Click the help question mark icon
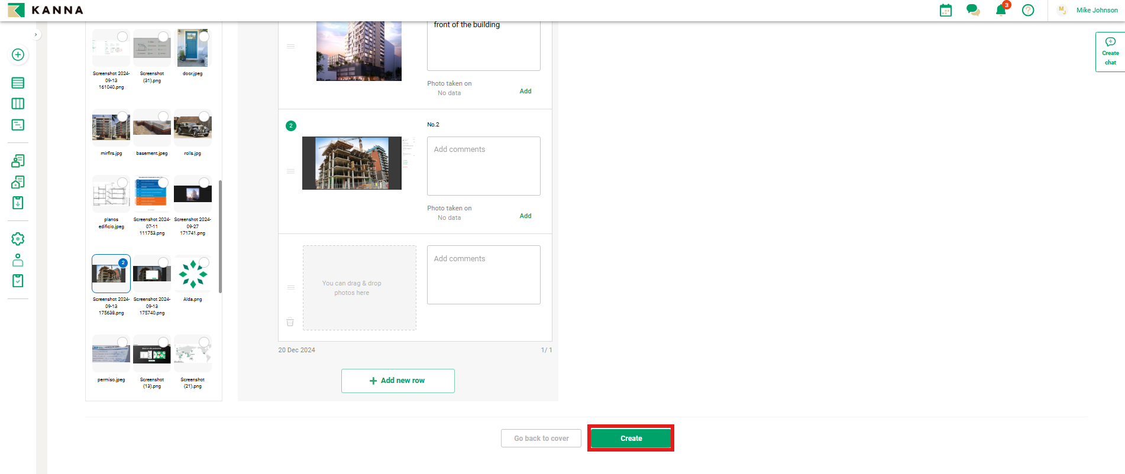 1028,10
